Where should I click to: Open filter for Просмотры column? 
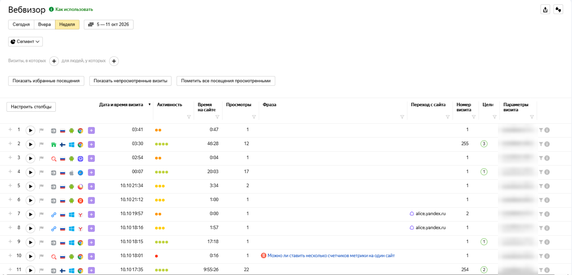(x=254, y=117)
